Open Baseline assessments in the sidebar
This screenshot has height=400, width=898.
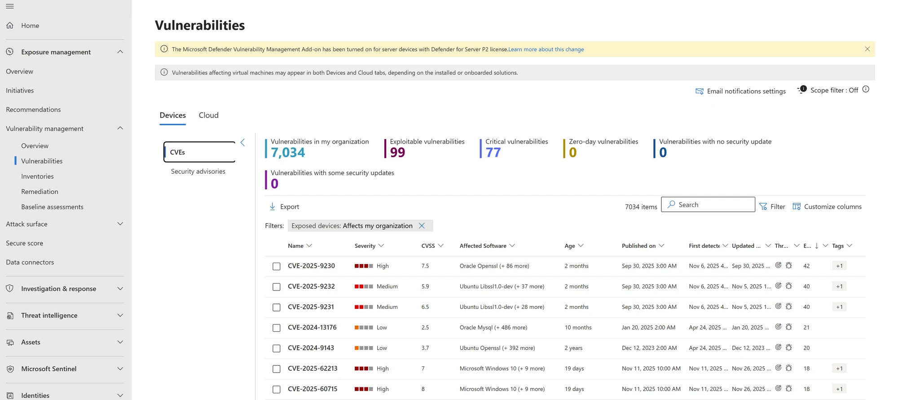[52, 207]
